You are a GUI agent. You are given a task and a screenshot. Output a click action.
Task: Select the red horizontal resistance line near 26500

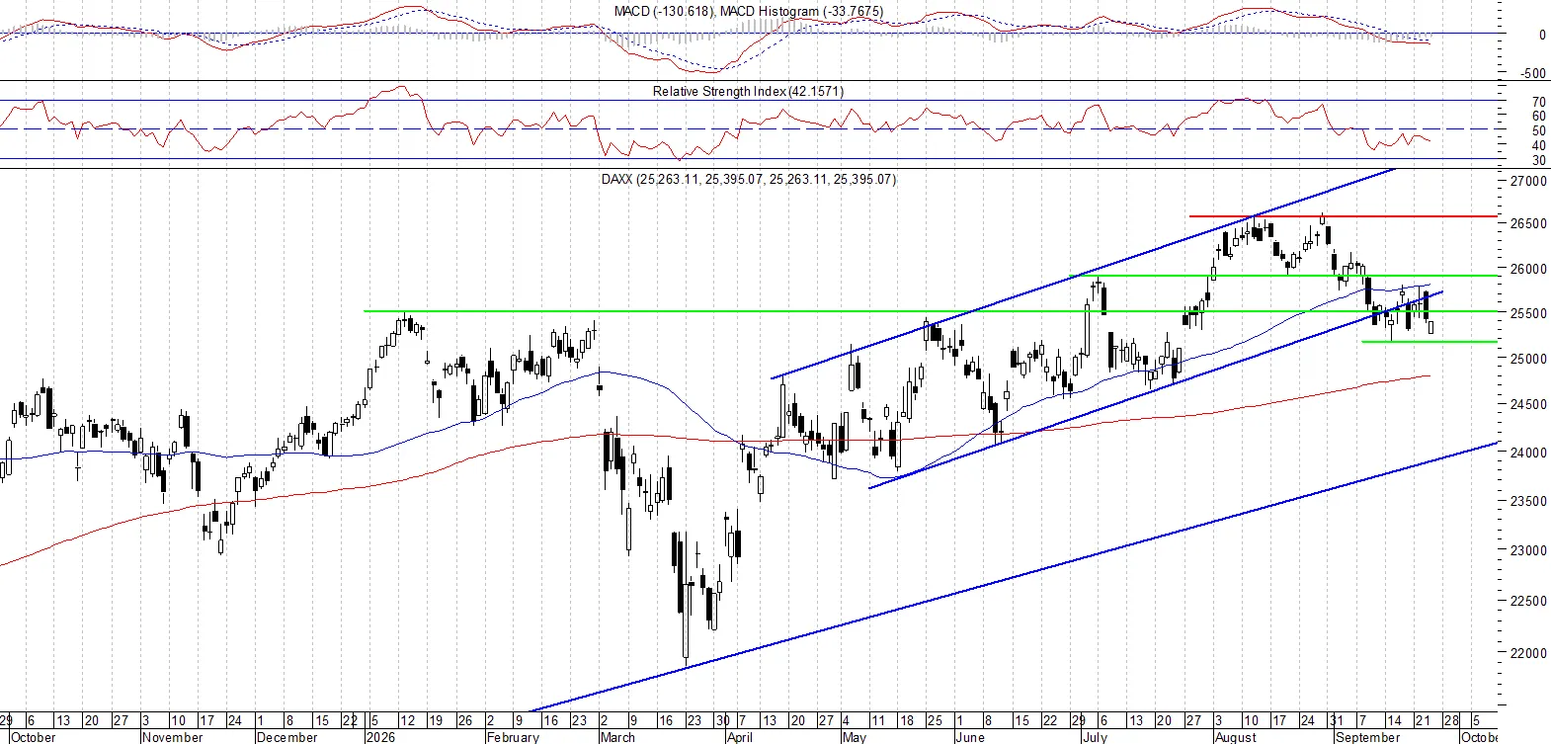pos(1344,215)
